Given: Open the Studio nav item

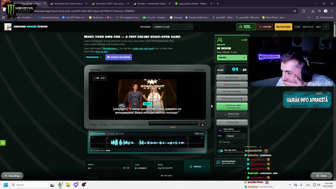Looking at the screenshot, I should pos(297,27).
